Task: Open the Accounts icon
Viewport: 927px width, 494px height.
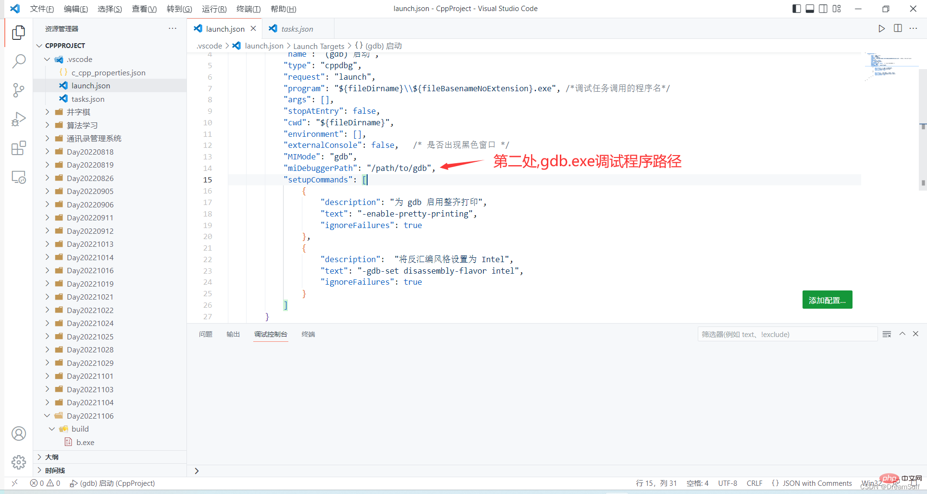Action: click(x=19, y=434)
